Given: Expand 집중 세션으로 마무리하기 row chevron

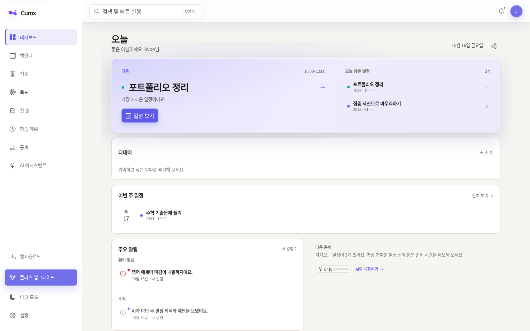Looking at the screenshot, I should click(x=487, y=107).
